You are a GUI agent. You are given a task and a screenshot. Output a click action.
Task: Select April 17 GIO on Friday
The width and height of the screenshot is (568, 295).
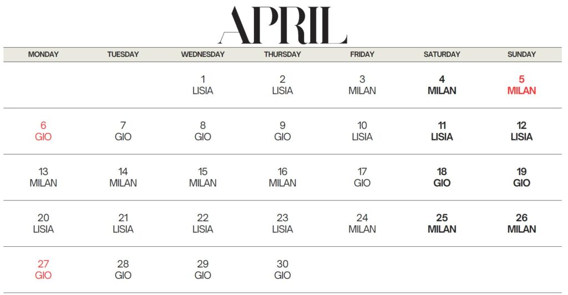[x=362, y=177]
